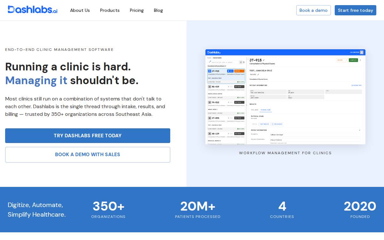Viewport: 384px width, 240px height.
Task: Click Try Dashlabs Free Today button
Action: click(88, 136)
